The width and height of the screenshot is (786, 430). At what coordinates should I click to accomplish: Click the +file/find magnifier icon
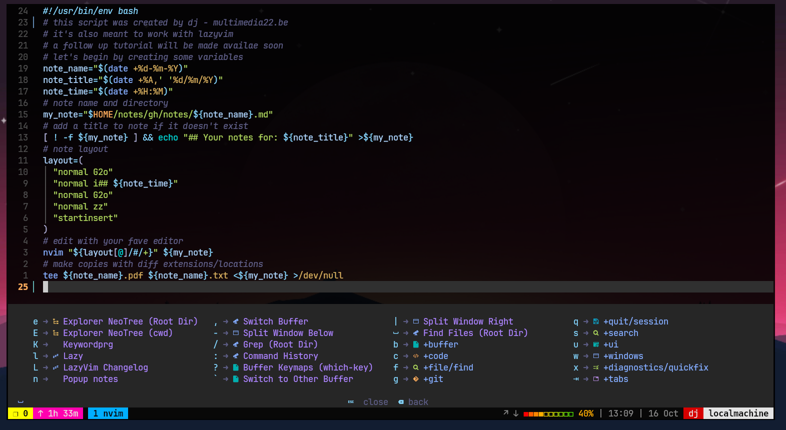coord(416,367)
